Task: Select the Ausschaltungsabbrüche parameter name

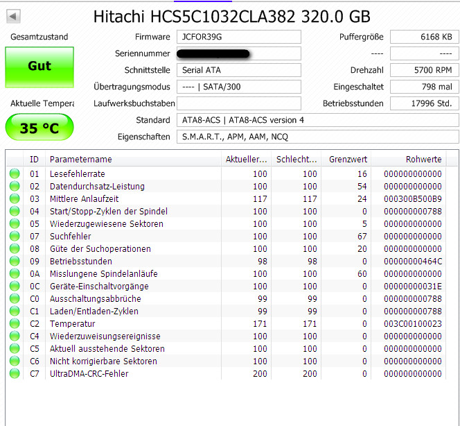Action: pos(96,299)
